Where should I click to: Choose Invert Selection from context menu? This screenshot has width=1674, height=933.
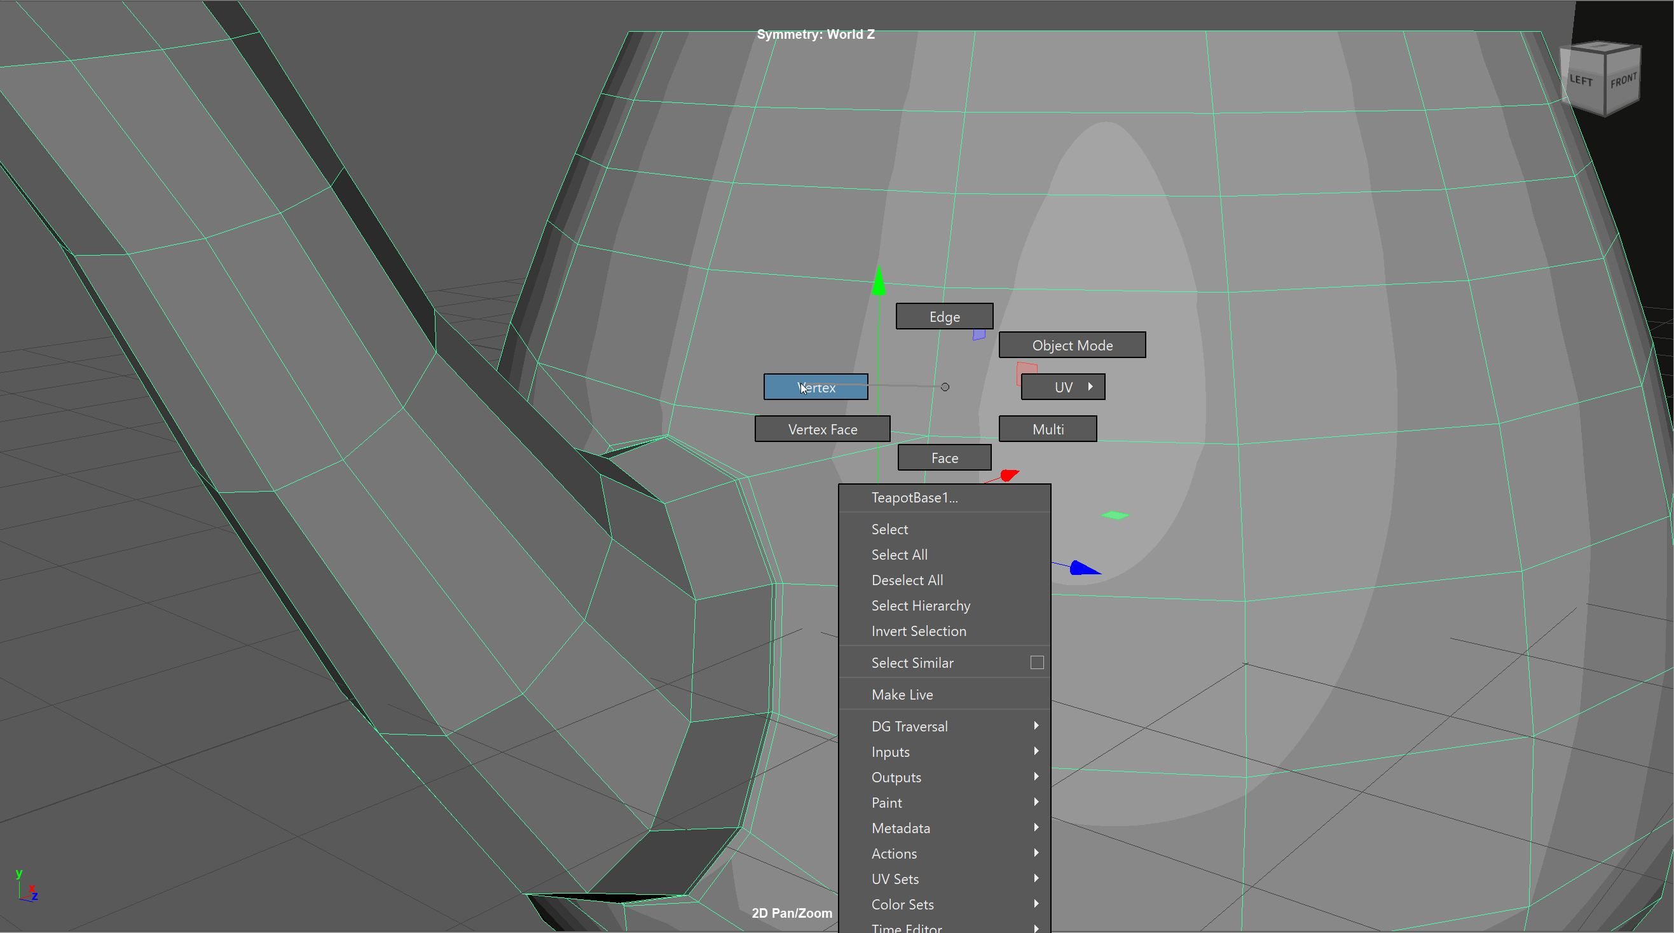click(918, 631)
